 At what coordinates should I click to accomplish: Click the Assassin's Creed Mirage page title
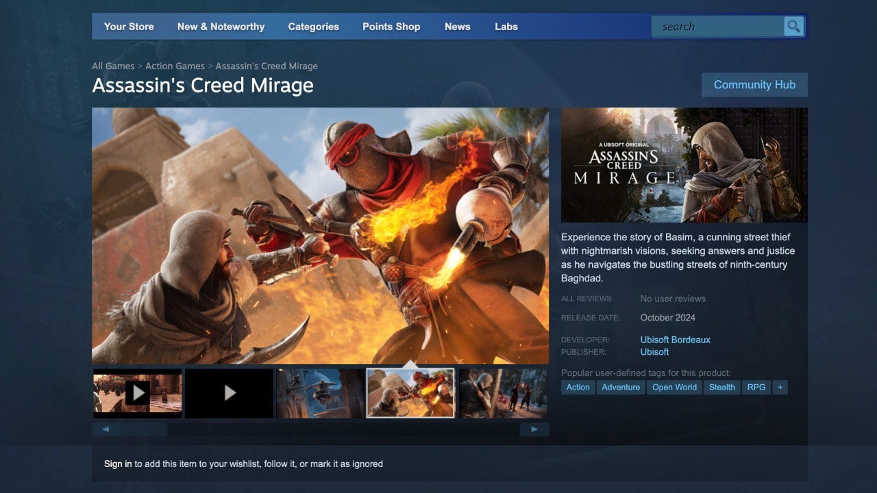click(203, 86)
